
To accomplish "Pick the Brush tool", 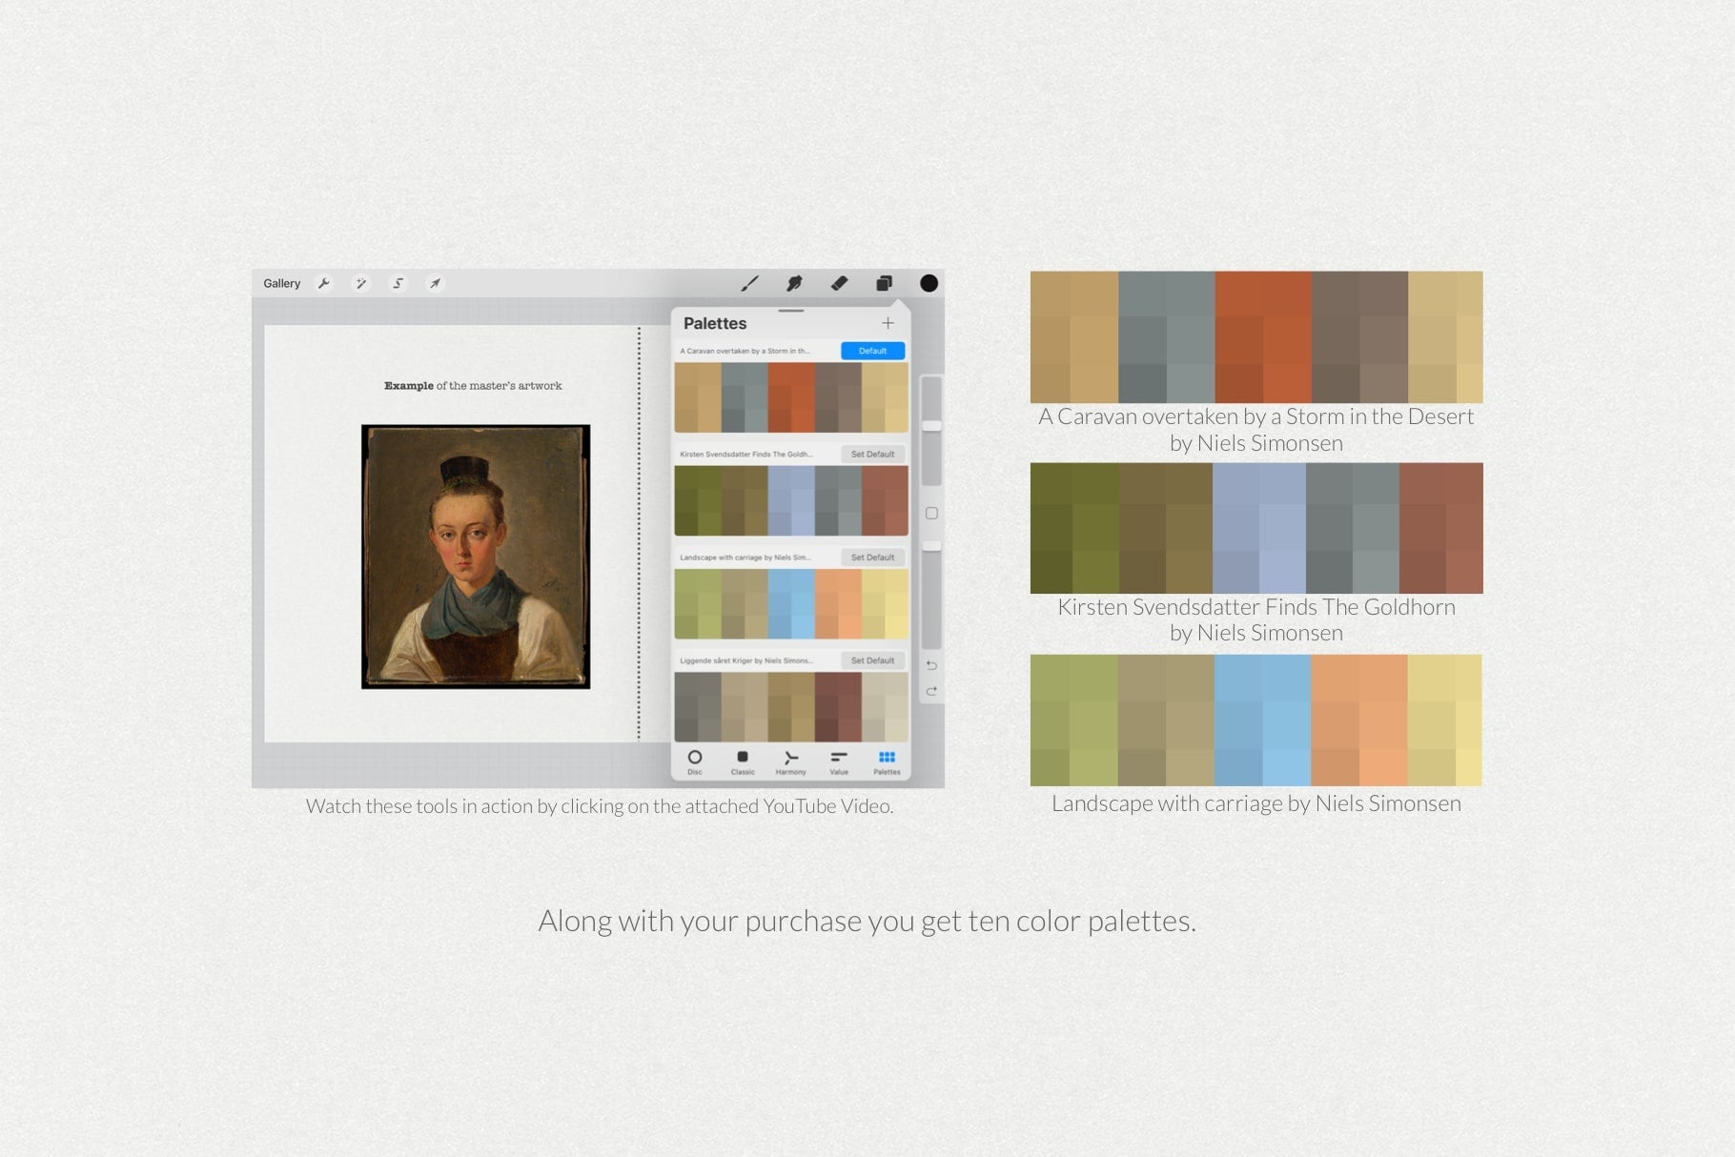I will coord(750,283).
